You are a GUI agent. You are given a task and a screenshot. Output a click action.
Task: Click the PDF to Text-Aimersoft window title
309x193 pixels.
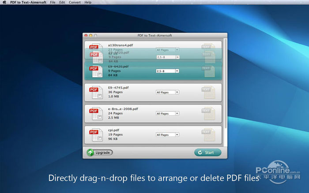click(154, 36)
